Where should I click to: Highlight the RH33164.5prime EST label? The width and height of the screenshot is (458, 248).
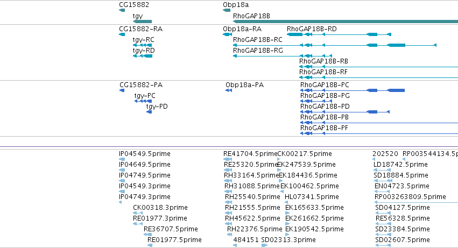click(x=251, y=175)
